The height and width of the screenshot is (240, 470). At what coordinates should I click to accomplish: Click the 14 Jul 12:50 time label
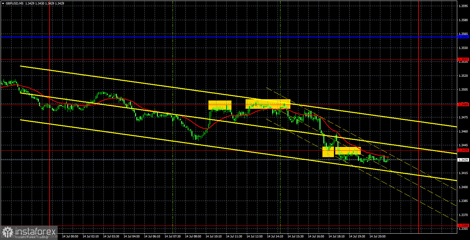[x=255, y=236]
